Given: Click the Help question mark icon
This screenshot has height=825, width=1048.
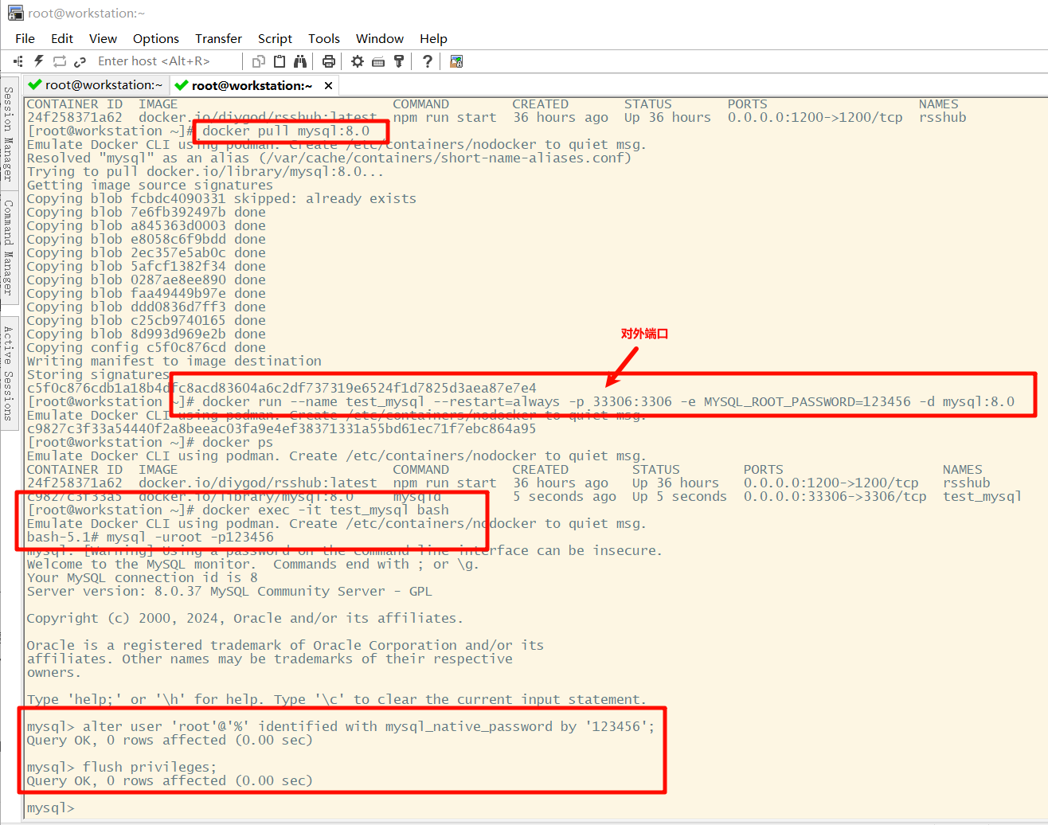Looking at the screenshot, I should pyautogui.click(x=428, y=61).
